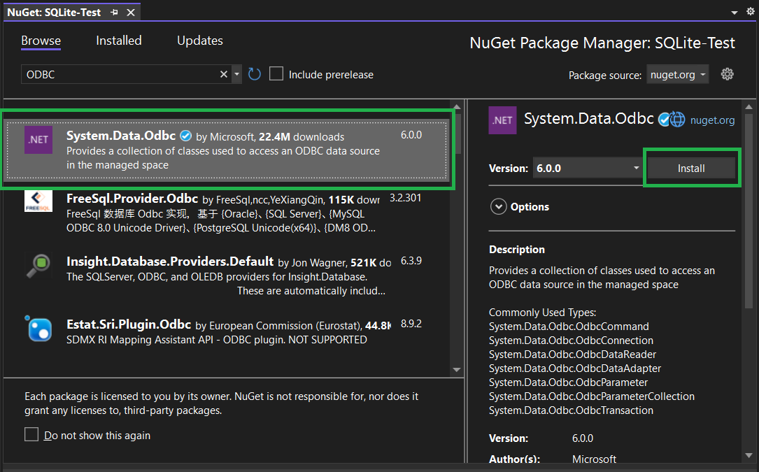The image size is (759, 472).
Task: Click package list scroll up arrow
Action: 457,106
